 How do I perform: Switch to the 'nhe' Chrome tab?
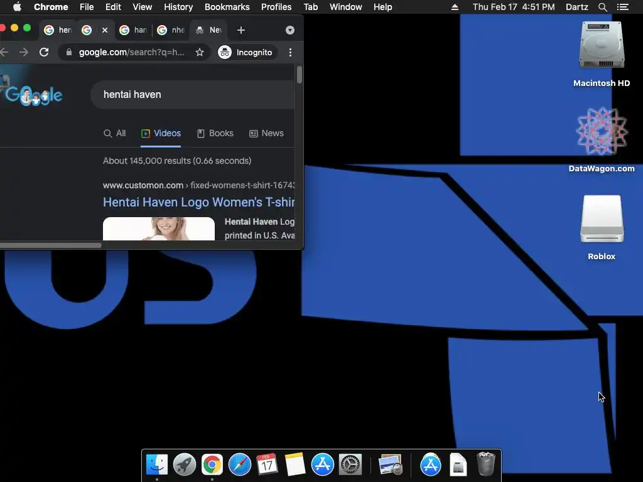click(x=171, y=30)
